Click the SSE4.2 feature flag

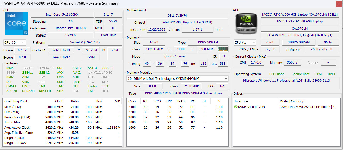pyautogui.click(x=44, y=73)
